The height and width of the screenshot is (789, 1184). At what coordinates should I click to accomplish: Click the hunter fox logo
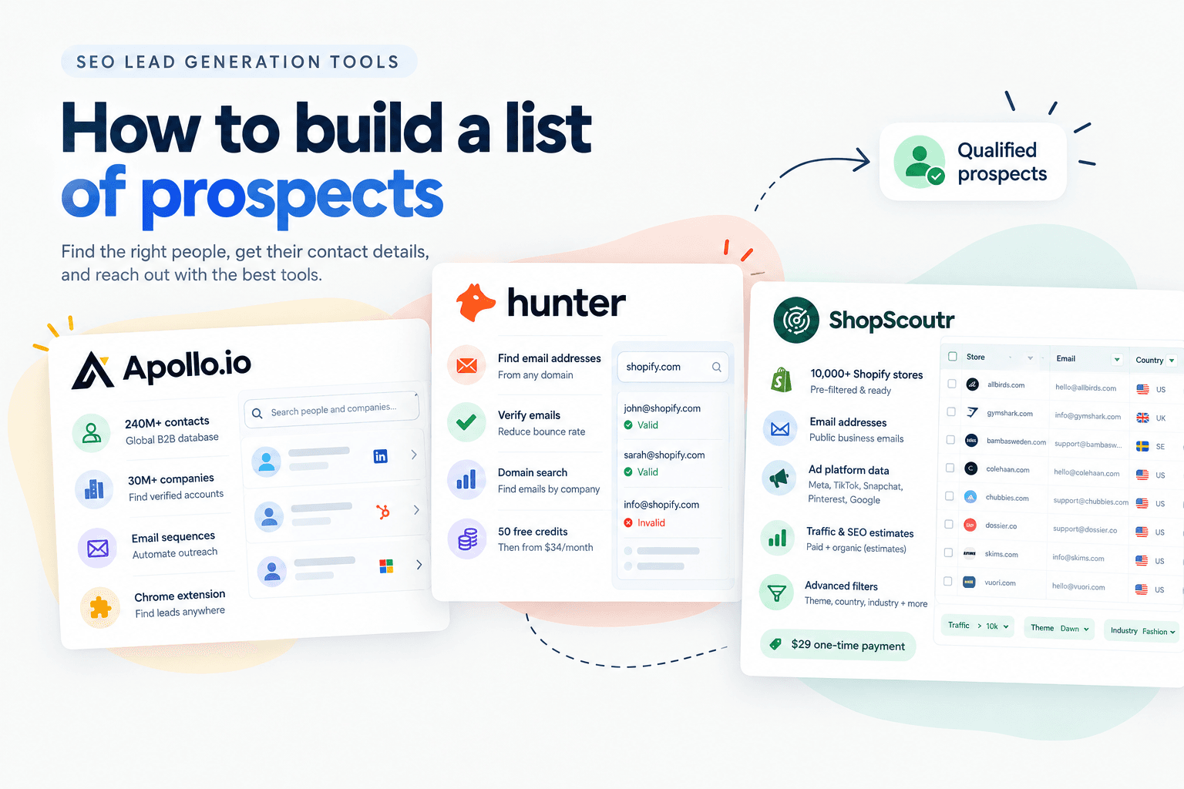click(x=476, y=302)
